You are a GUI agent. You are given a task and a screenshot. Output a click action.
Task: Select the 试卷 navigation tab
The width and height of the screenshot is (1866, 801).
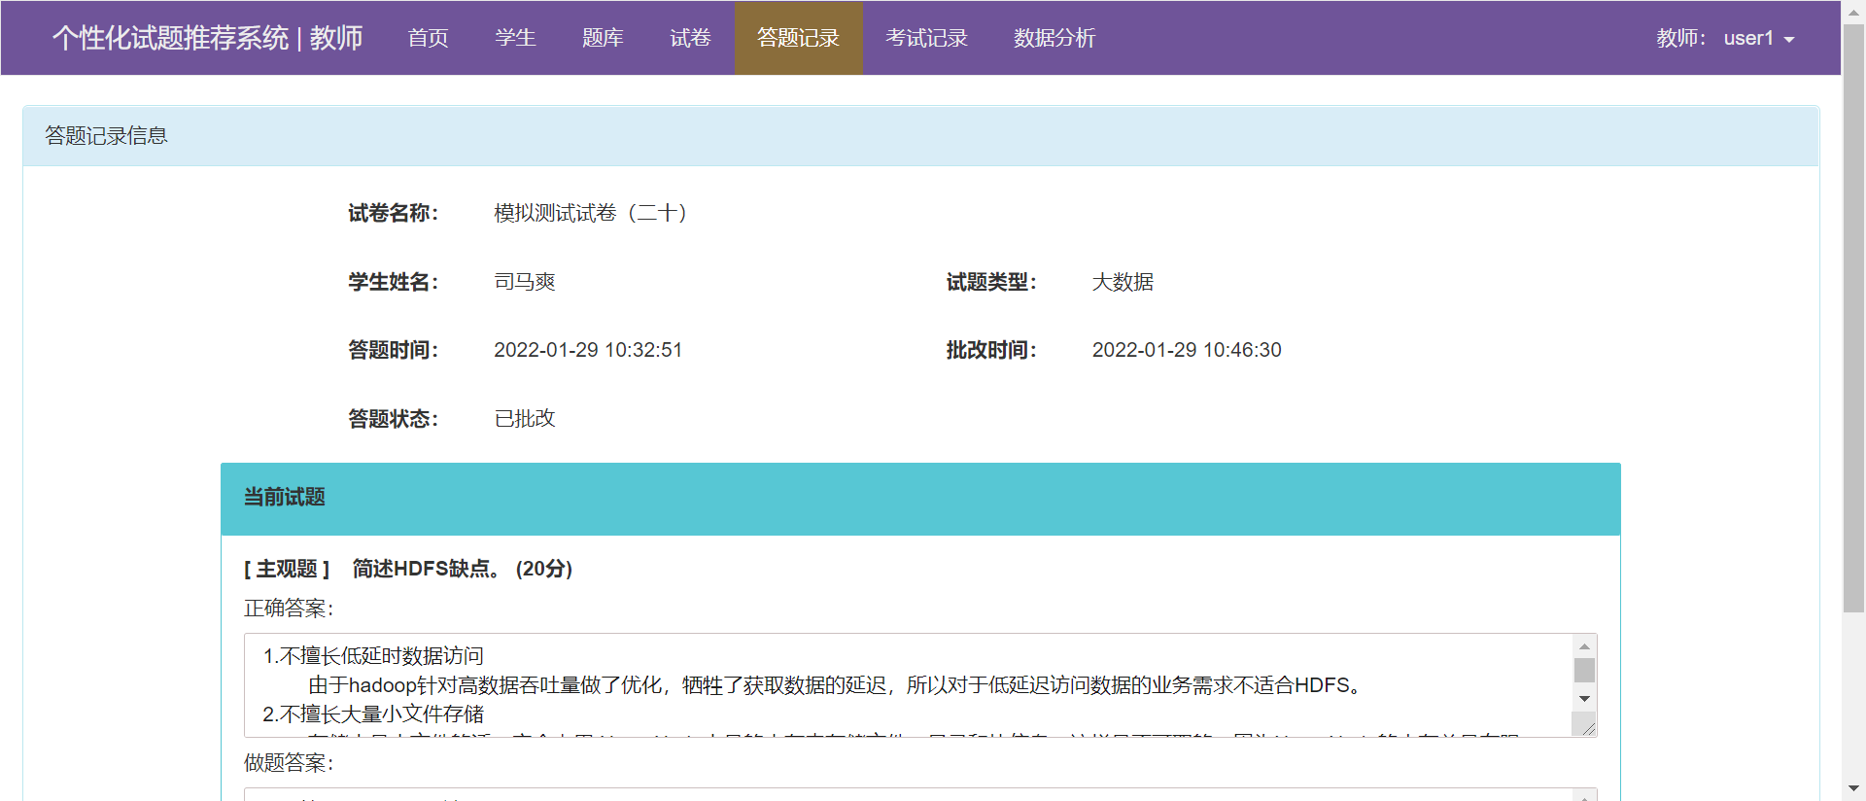(x=690, y=38)
